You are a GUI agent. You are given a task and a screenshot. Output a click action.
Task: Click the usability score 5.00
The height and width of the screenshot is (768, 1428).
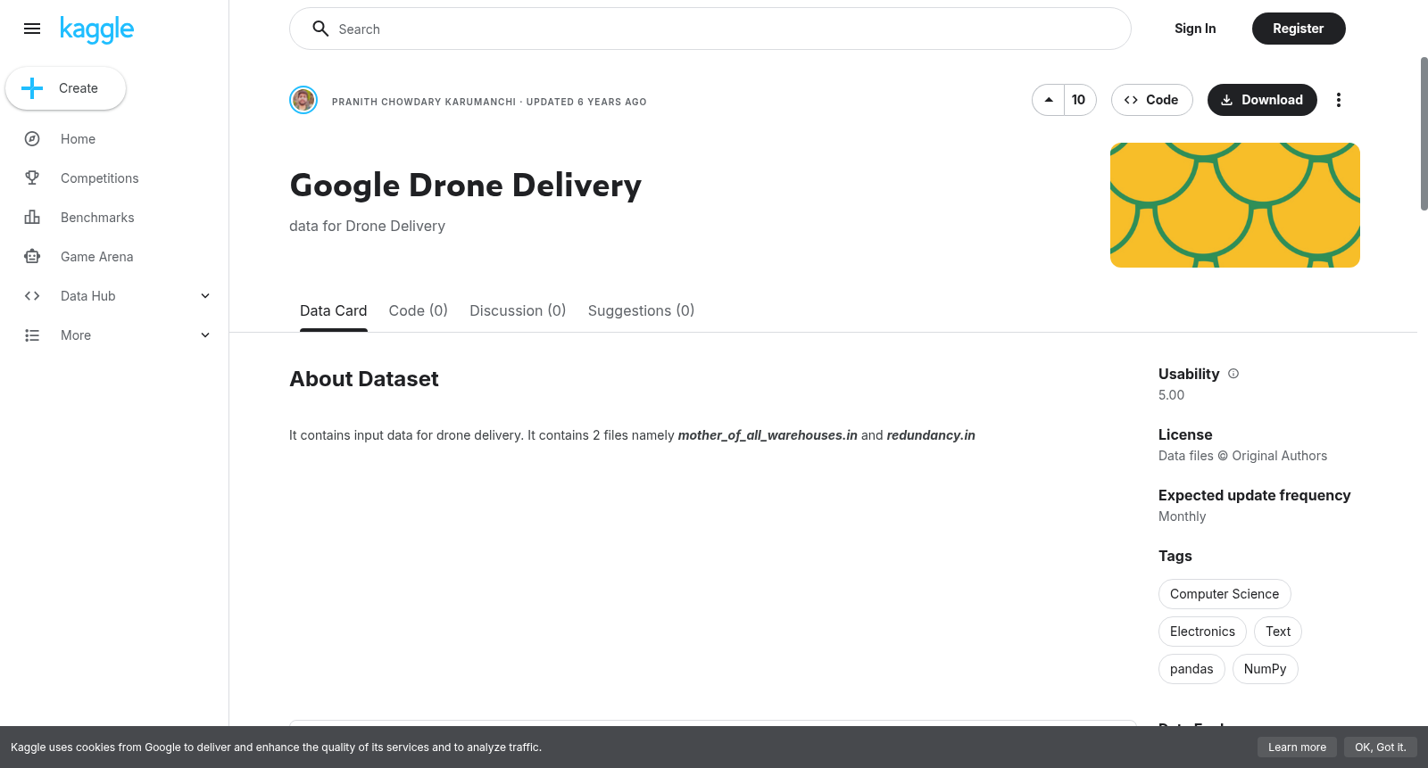[1172, 395]
